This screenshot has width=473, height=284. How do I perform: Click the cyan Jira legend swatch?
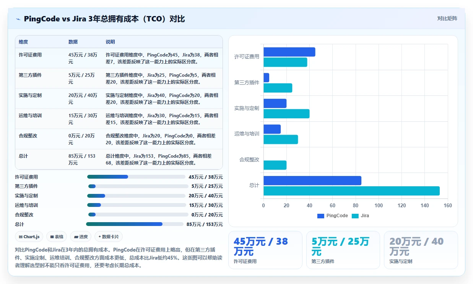pos(354,216)
